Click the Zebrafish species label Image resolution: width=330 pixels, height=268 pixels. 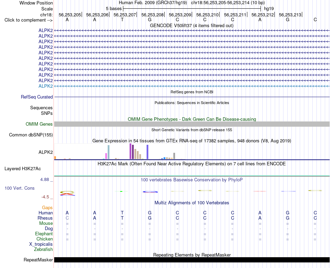tap(43, 249)
